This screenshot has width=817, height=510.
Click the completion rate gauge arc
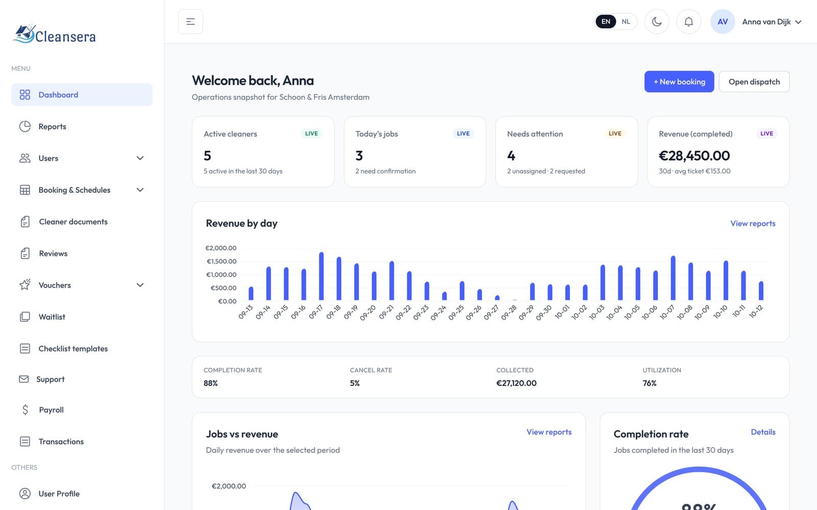[x=699, y=470]
